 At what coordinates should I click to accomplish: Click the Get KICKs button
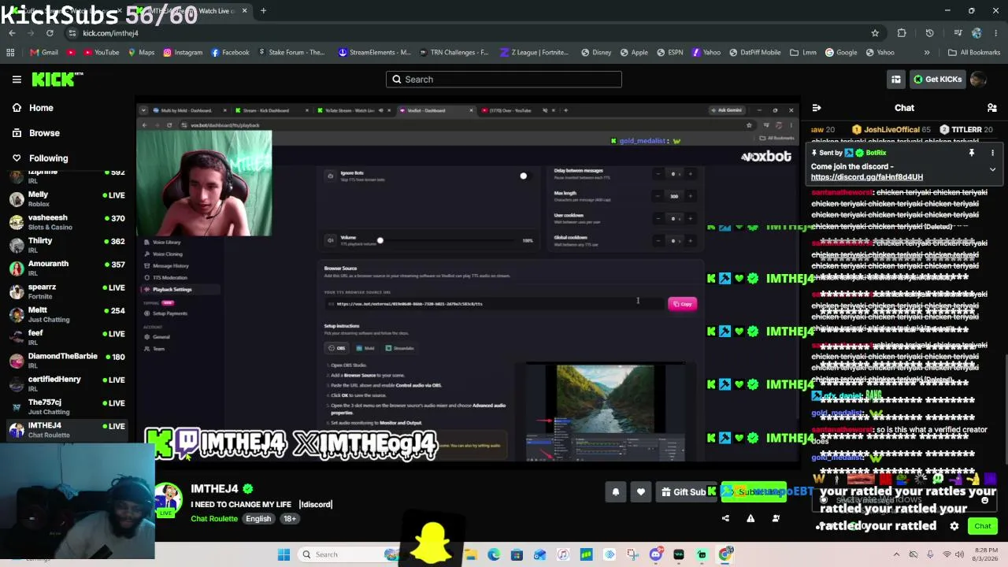(937, 79)
